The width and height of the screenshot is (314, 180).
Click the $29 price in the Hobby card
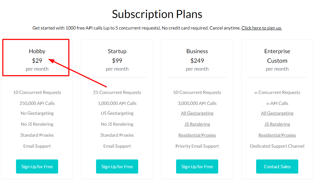point(37,60)
